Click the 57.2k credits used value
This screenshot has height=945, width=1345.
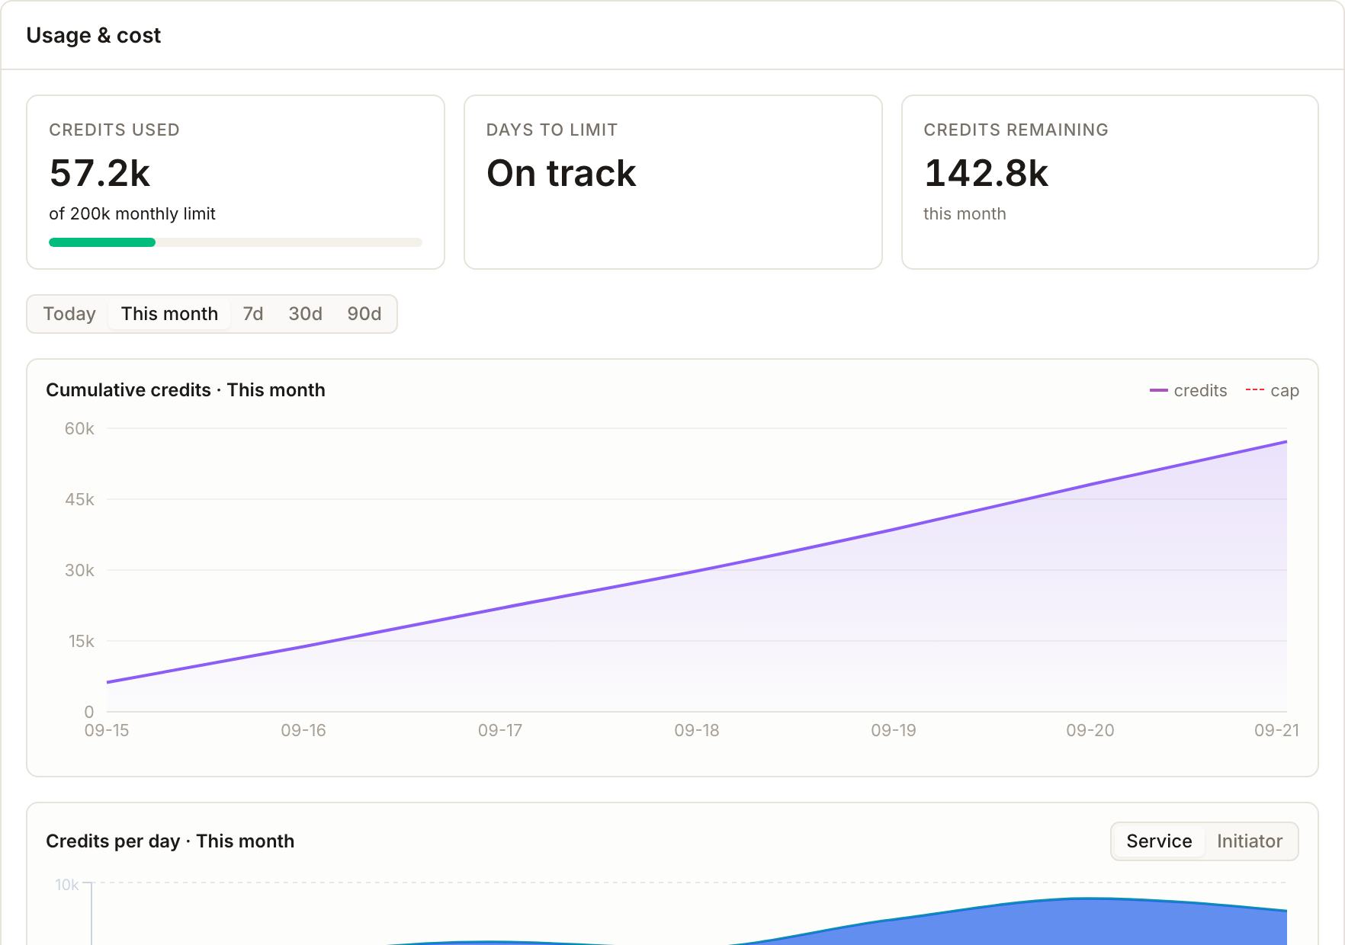pyautogui.click(x=100, y=173)
